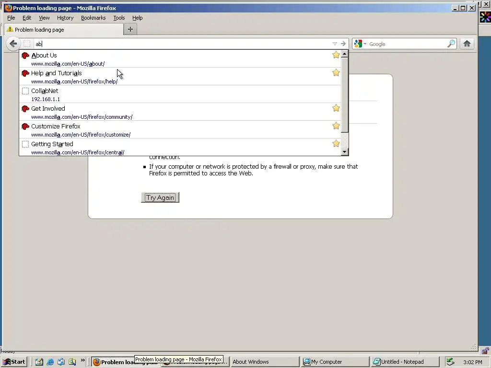This screenshot has width=491, height=368.
Task: Open the Firefox home page icon
Action: pos(467,44)
